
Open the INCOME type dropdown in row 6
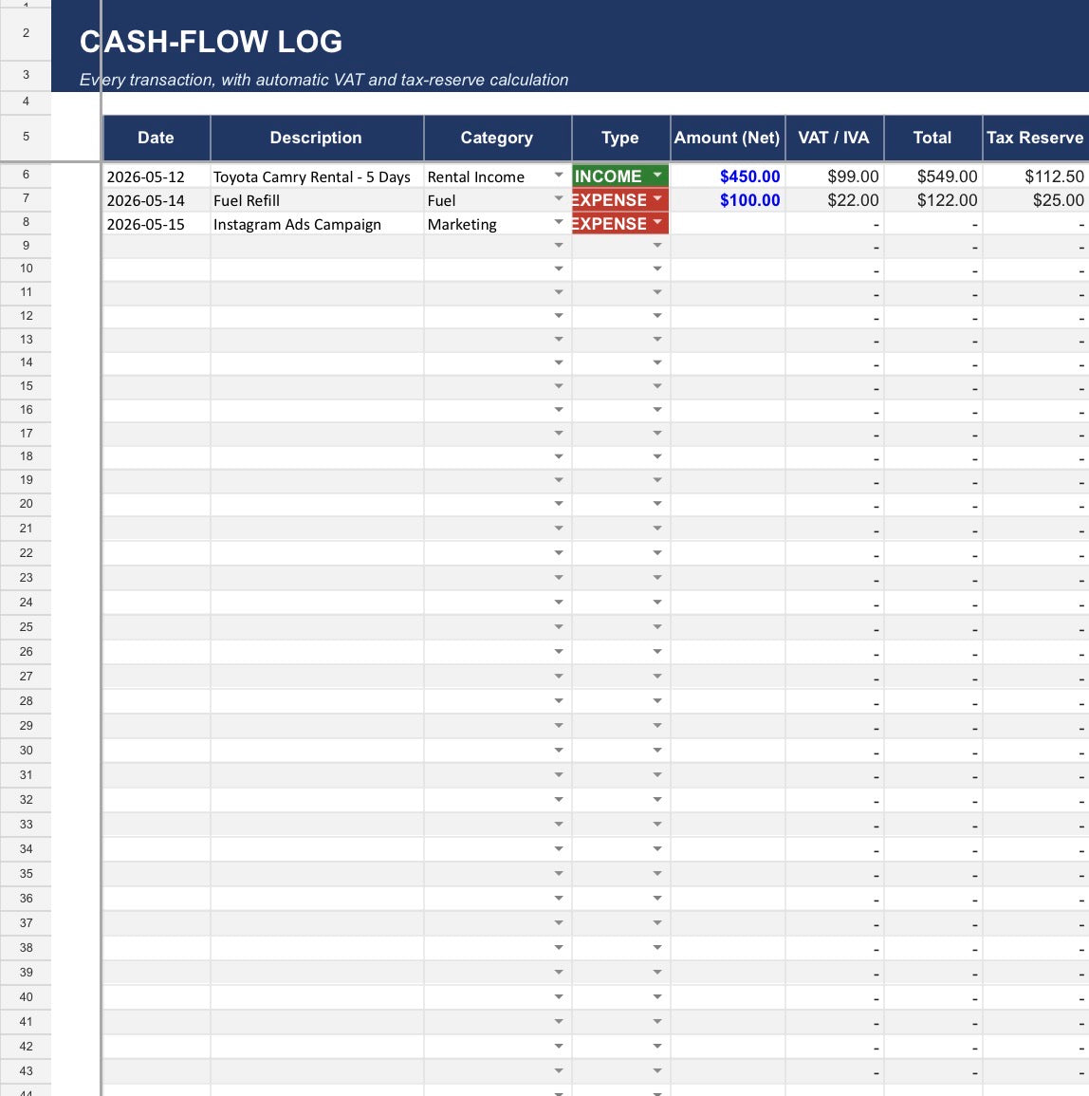click(657, 175)
